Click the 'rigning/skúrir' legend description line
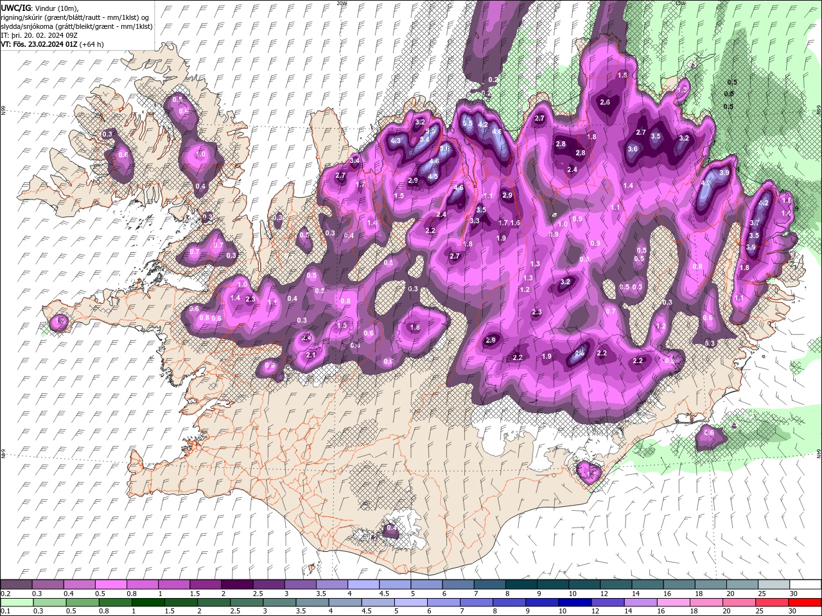Viewport: 822px width, 616px height. click(76, 17)
